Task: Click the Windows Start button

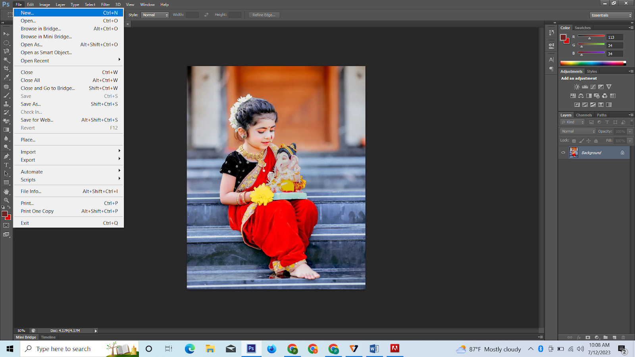Action: 10,349
